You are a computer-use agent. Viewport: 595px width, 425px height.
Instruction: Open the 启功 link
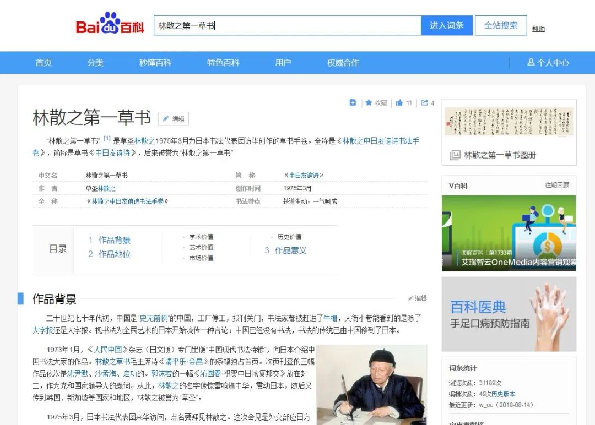[130, 373]
